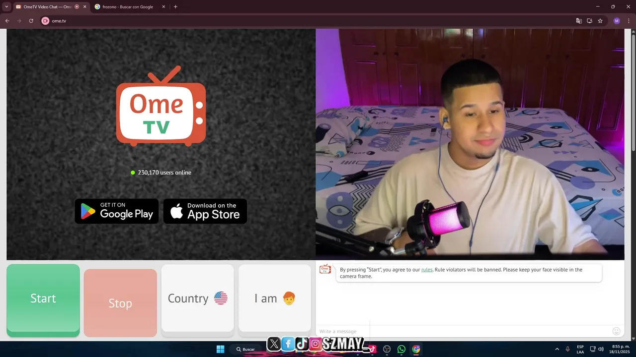The width and height of the screenshot is (636, 357).
Task: Open the 'I am' gender selector
Action: [x=275, y=298]
